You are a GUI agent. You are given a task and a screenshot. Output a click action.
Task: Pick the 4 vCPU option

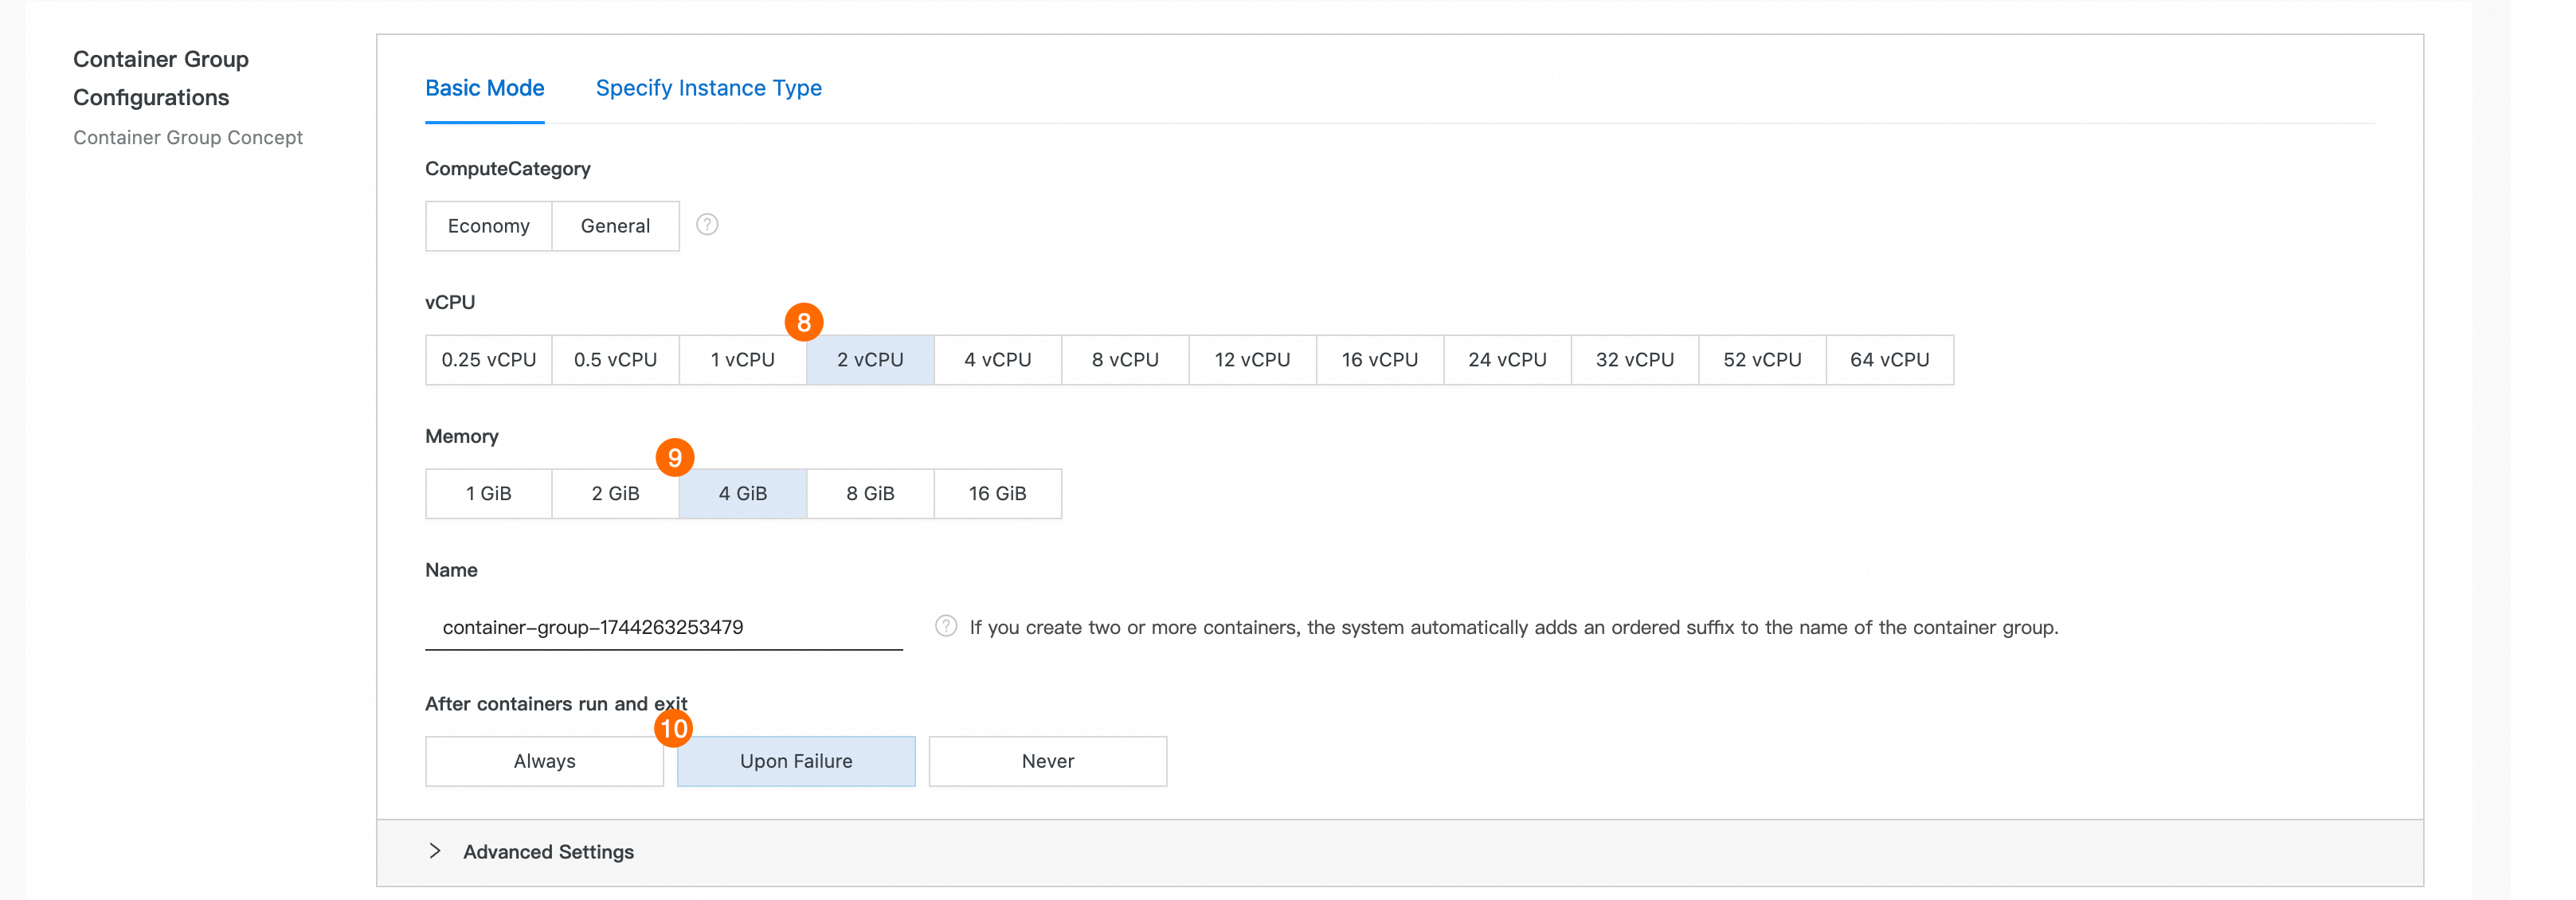coord(997,360)
